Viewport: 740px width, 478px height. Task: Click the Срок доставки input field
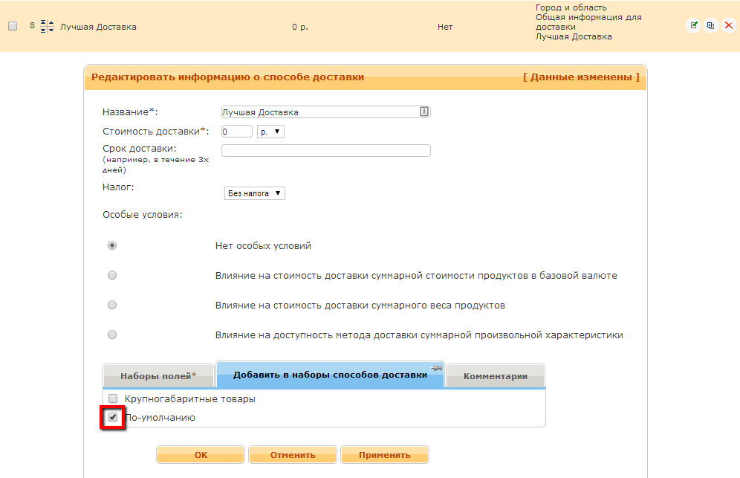pos(325,151)
